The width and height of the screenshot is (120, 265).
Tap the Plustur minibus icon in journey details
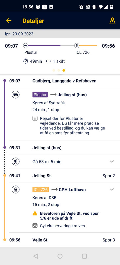click(x=16, y=95)
